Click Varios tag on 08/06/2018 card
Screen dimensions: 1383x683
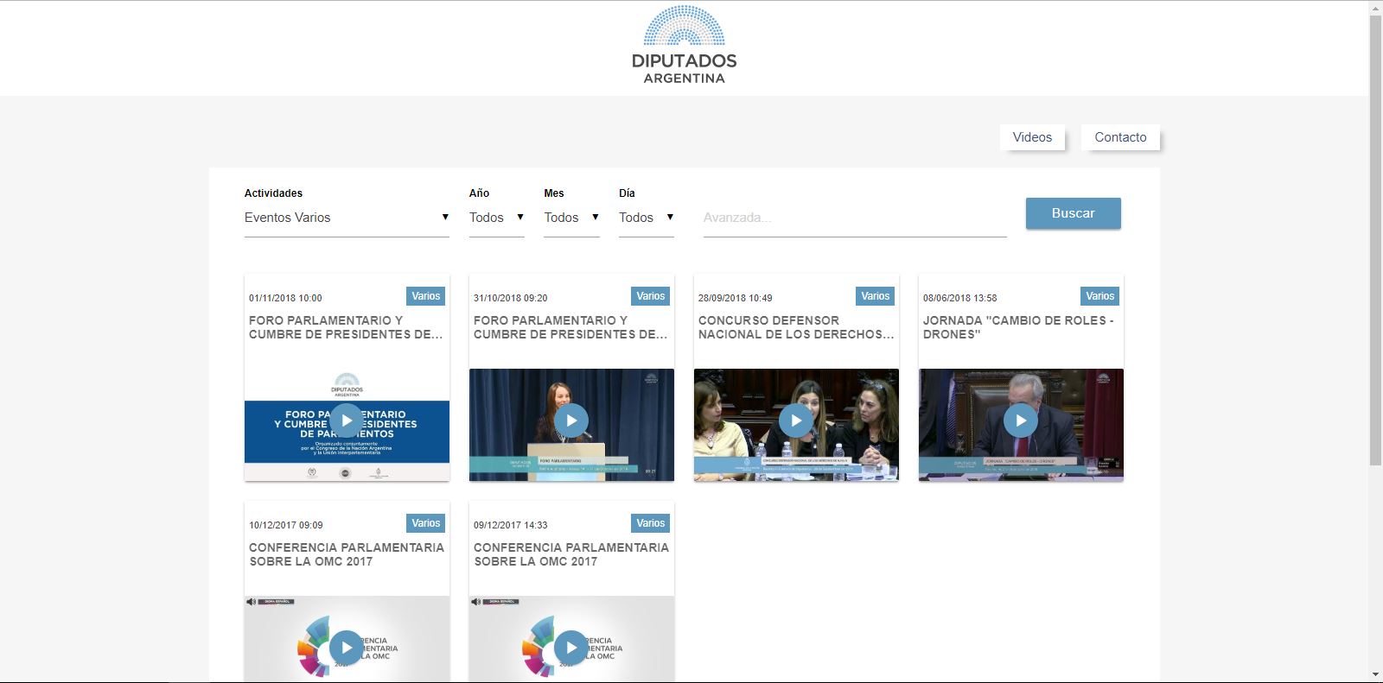click(1100, 296)
